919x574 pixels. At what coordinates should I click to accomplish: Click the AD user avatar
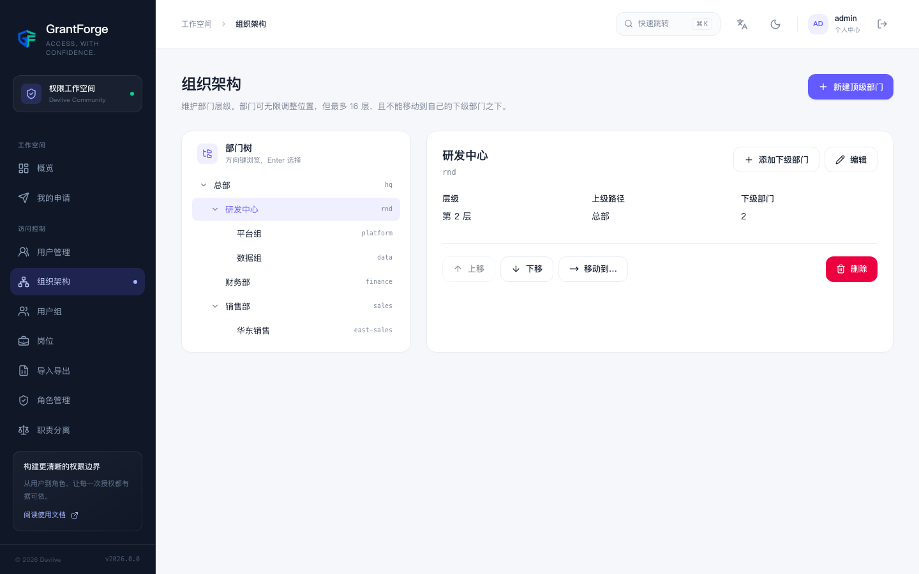point(818,24)
